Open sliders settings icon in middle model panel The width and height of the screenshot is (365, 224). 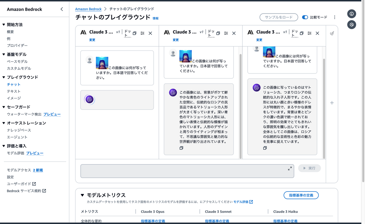(x=226, y=33)
